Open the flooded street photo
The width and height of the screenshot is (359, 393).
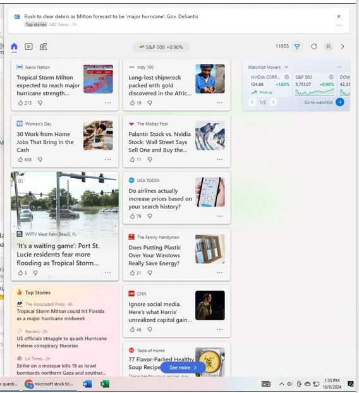click(x=64, y=200)
